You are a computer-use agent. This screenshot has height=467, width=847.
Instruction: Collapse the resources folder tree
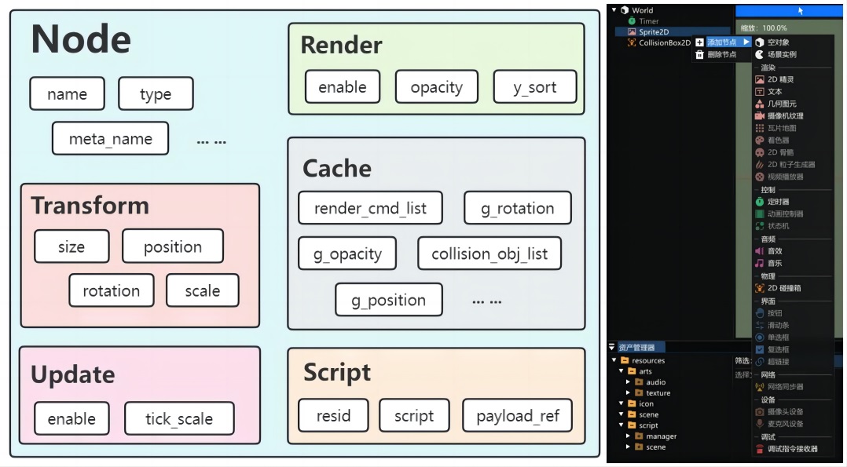(x=614, y=361)
